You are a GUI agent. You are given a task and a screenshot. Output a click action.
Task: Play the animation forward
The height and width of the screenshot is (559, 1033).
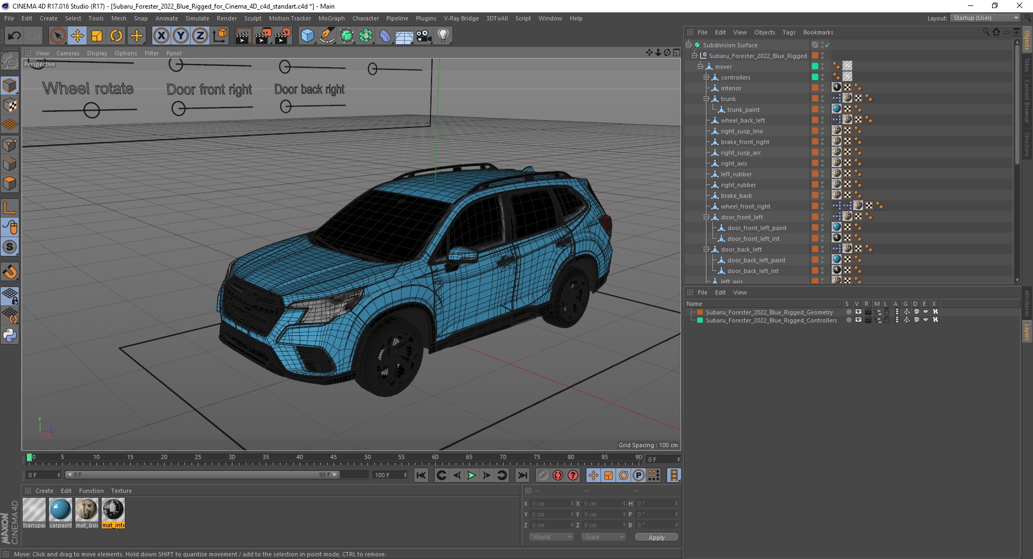[471, 475]
